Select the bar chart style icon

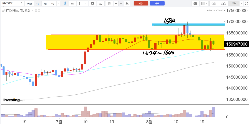[80, 3]
